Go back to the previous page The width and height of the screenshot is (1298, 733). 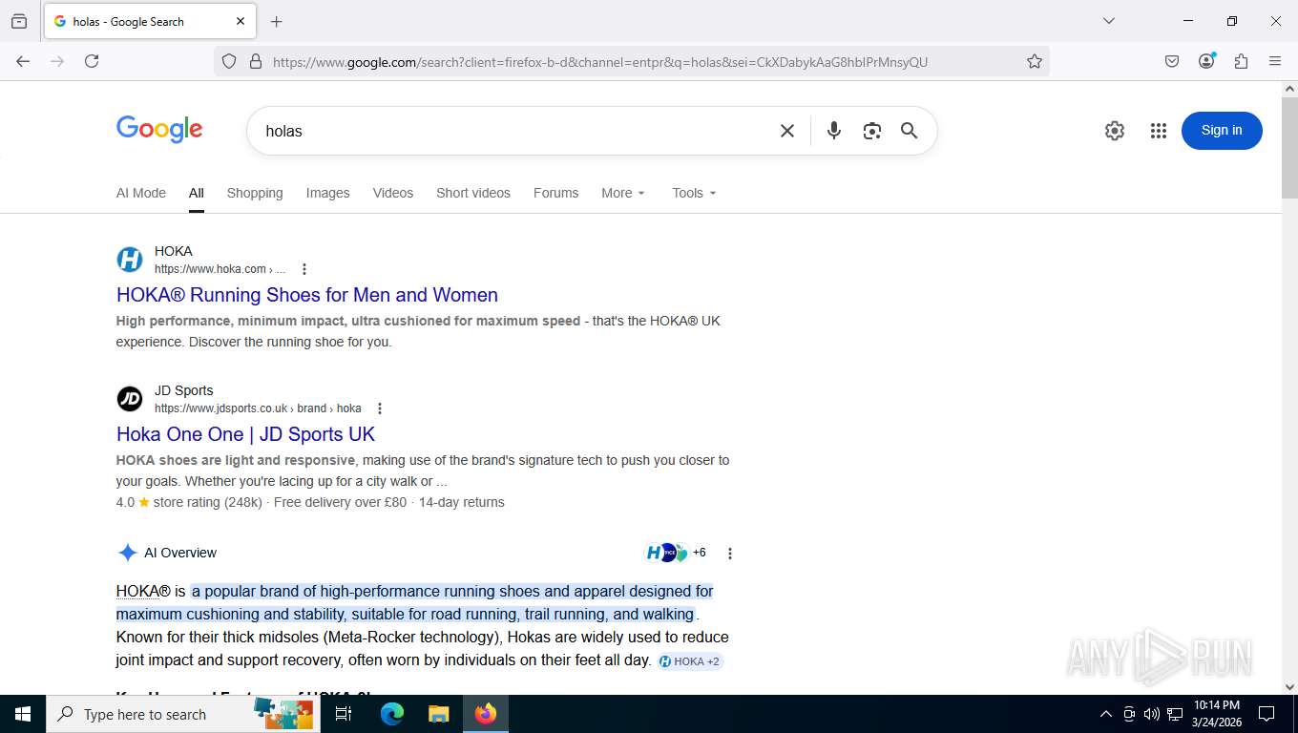[x=23, y=61]
